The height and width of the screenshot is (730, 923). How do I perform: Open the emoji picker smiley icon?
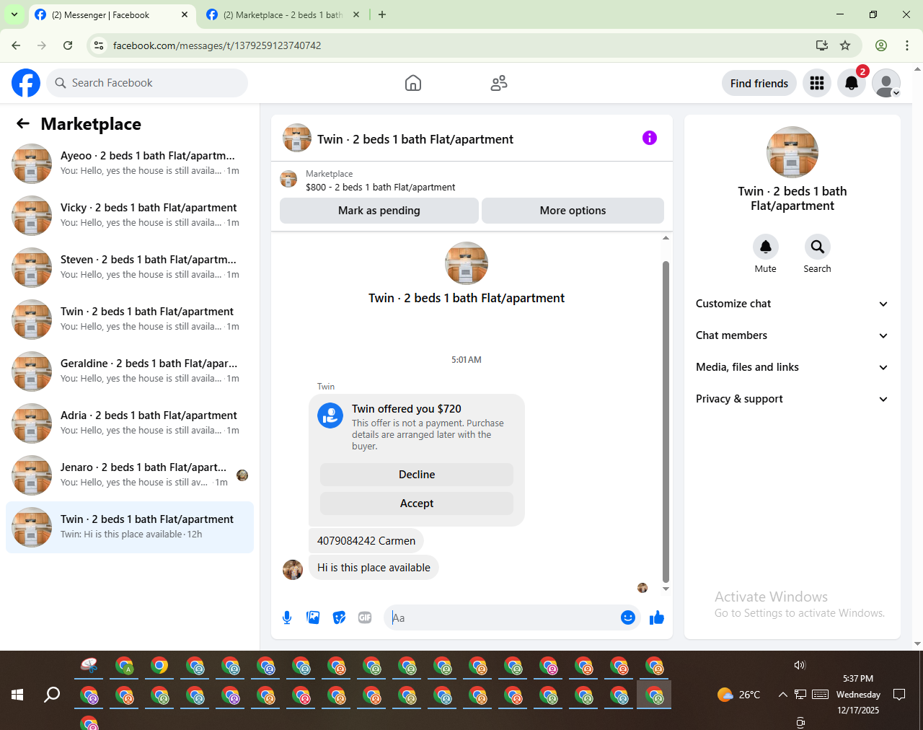(628, 617)
